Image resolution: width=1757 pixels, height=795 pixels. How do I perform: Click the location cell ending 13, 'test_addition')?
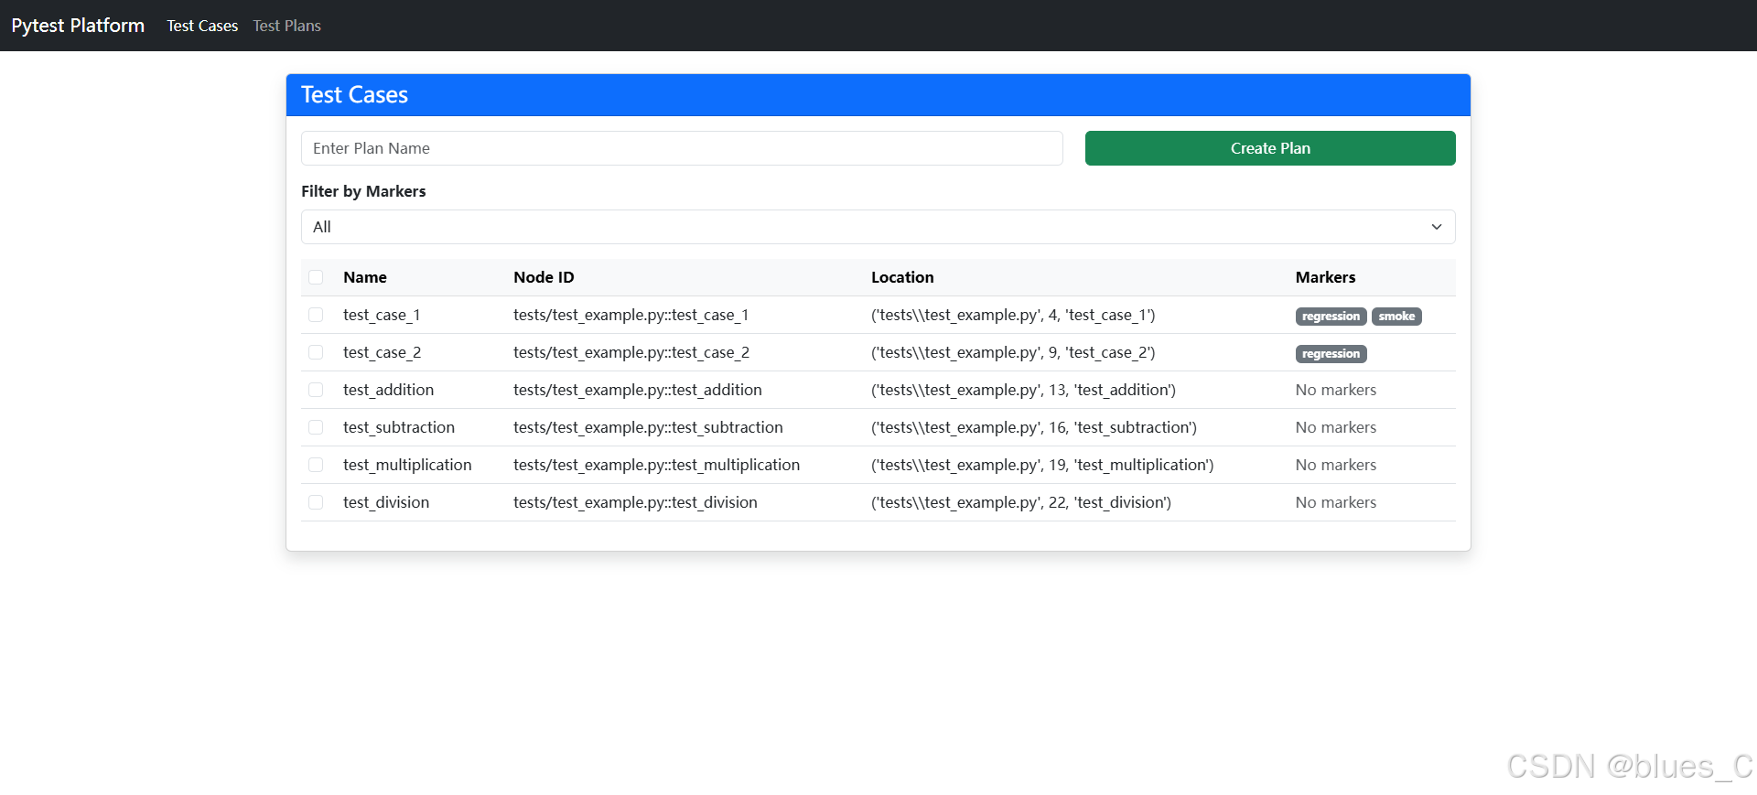click(x=1023, y=390)
